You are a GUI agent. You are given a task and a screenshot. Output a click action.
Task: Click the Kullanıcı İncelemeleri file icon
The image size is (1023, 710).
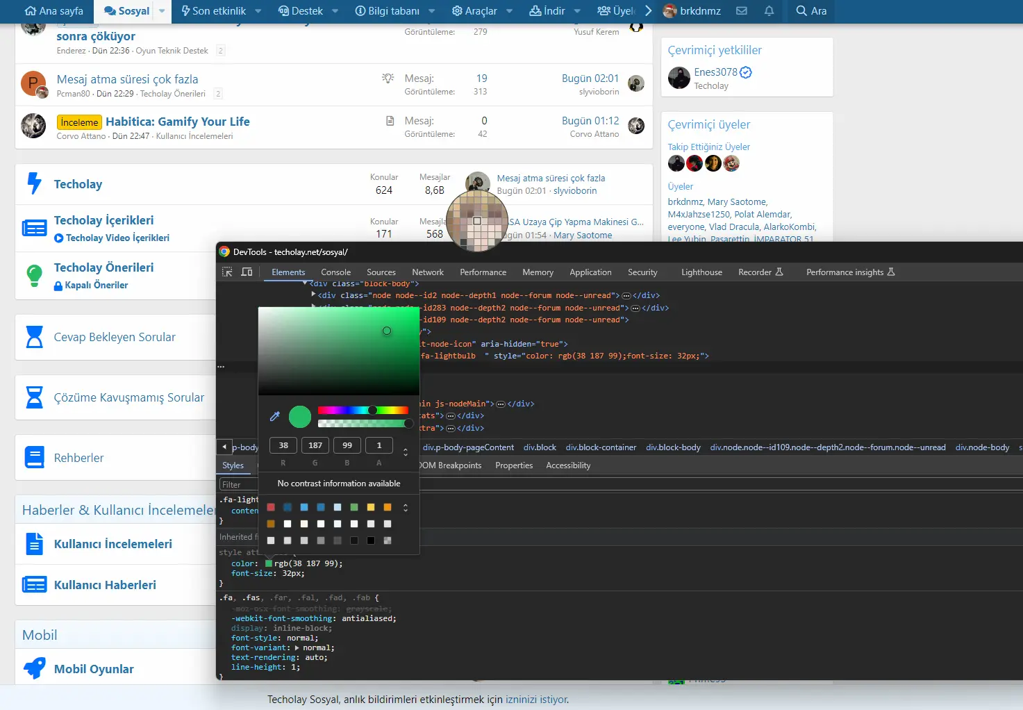34,543
